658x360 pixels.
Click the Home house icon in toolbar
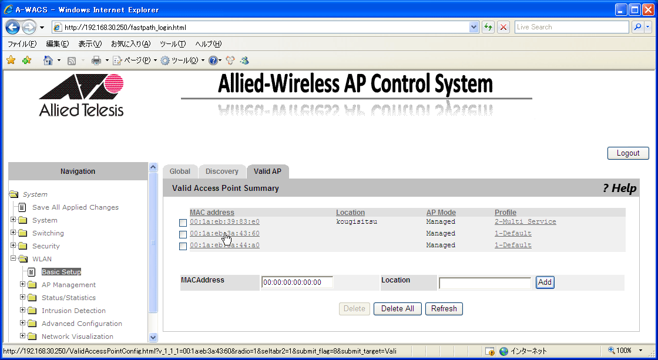(x=48, y=60)
